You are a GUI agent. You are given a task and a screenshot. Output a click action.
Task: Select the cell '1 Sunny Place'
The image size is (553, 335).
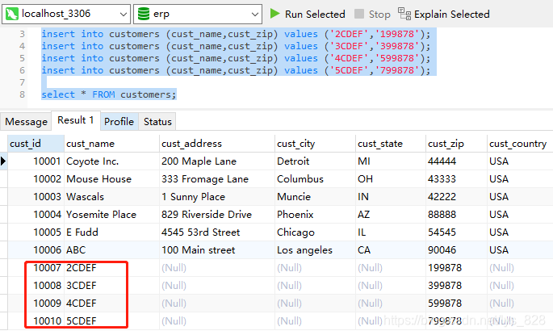coord(217,197)
